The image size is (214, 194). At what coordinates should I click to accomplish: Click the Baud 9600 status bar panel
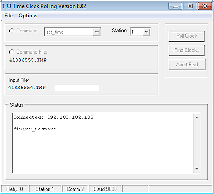click(105, 189)
